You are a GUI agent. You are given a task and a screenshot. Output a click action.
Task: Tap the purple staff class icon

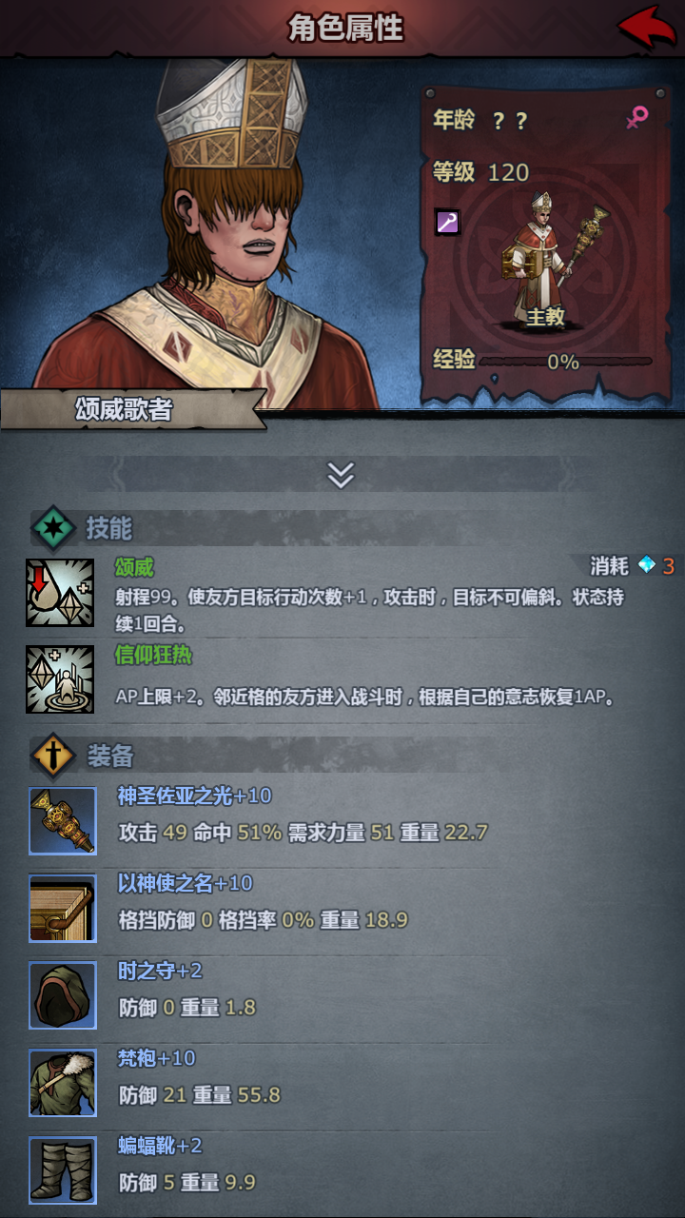point(447,223)
